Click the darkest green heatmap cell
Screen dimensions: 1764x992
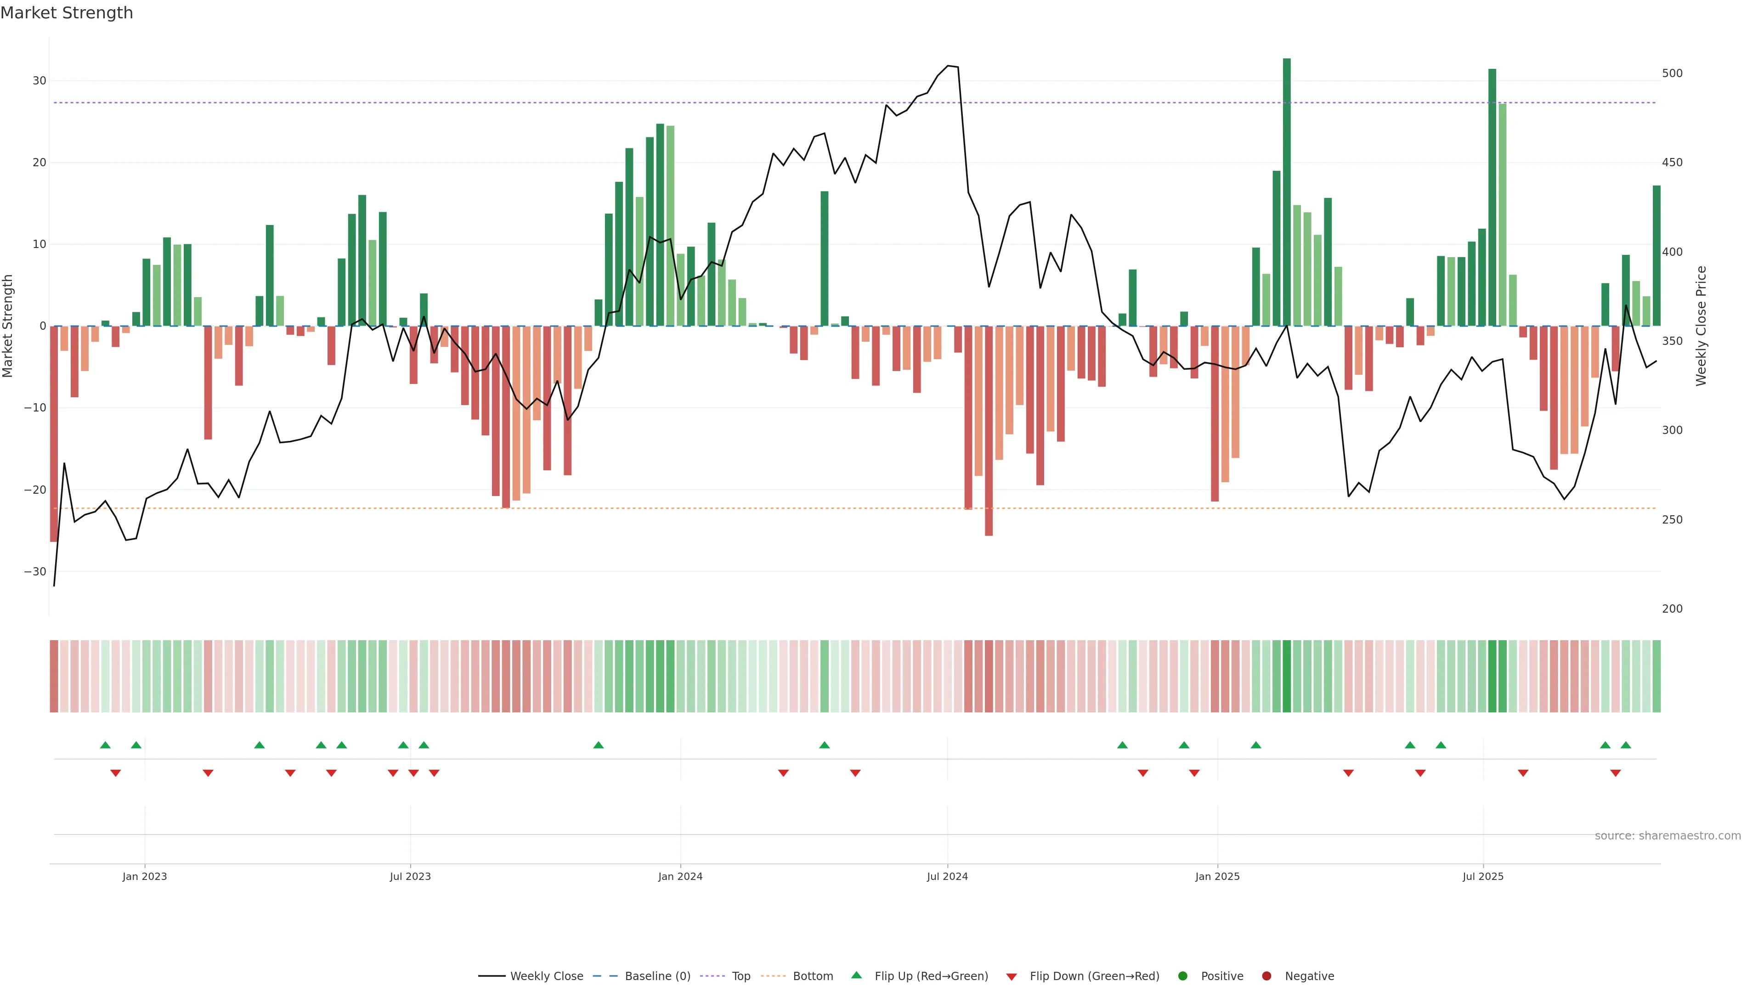(1287, 676)
